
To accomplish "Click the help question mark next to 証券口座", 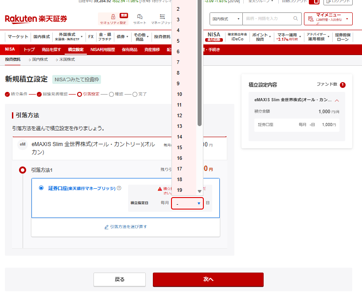I will tap(119, 188).
